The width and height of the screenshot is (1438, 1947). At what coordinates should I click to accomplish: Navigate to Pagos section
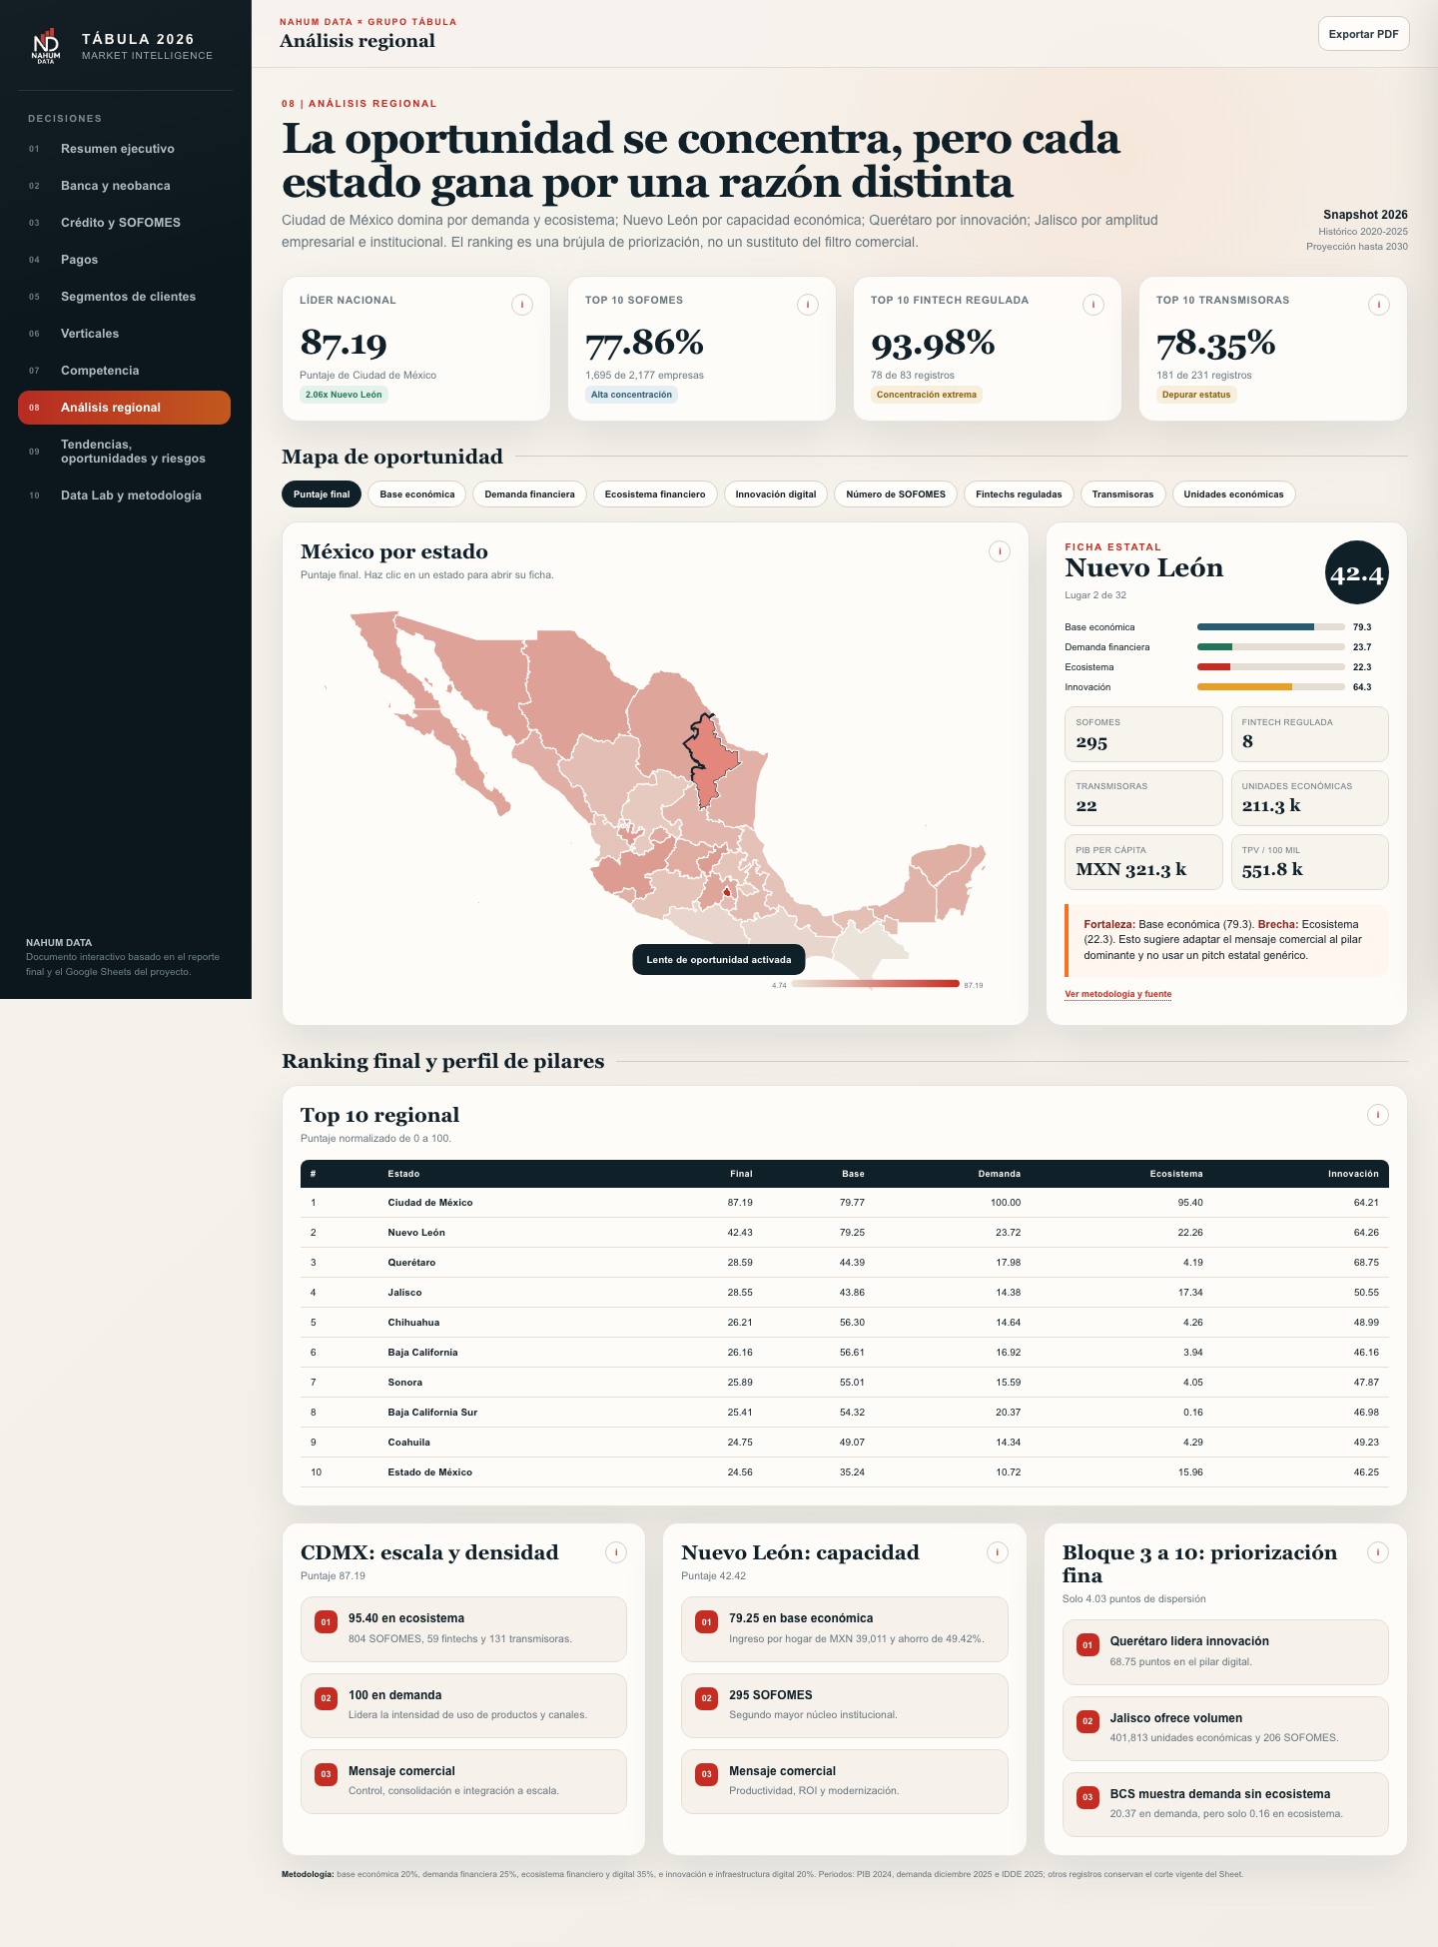pyautogui.click(x=124, y=260)
